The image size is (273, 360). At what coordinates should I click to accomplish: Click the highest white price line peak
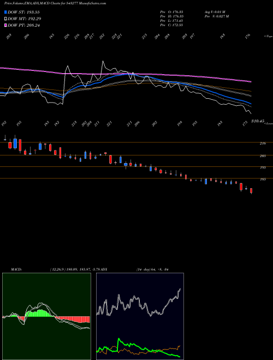(103, 61)
